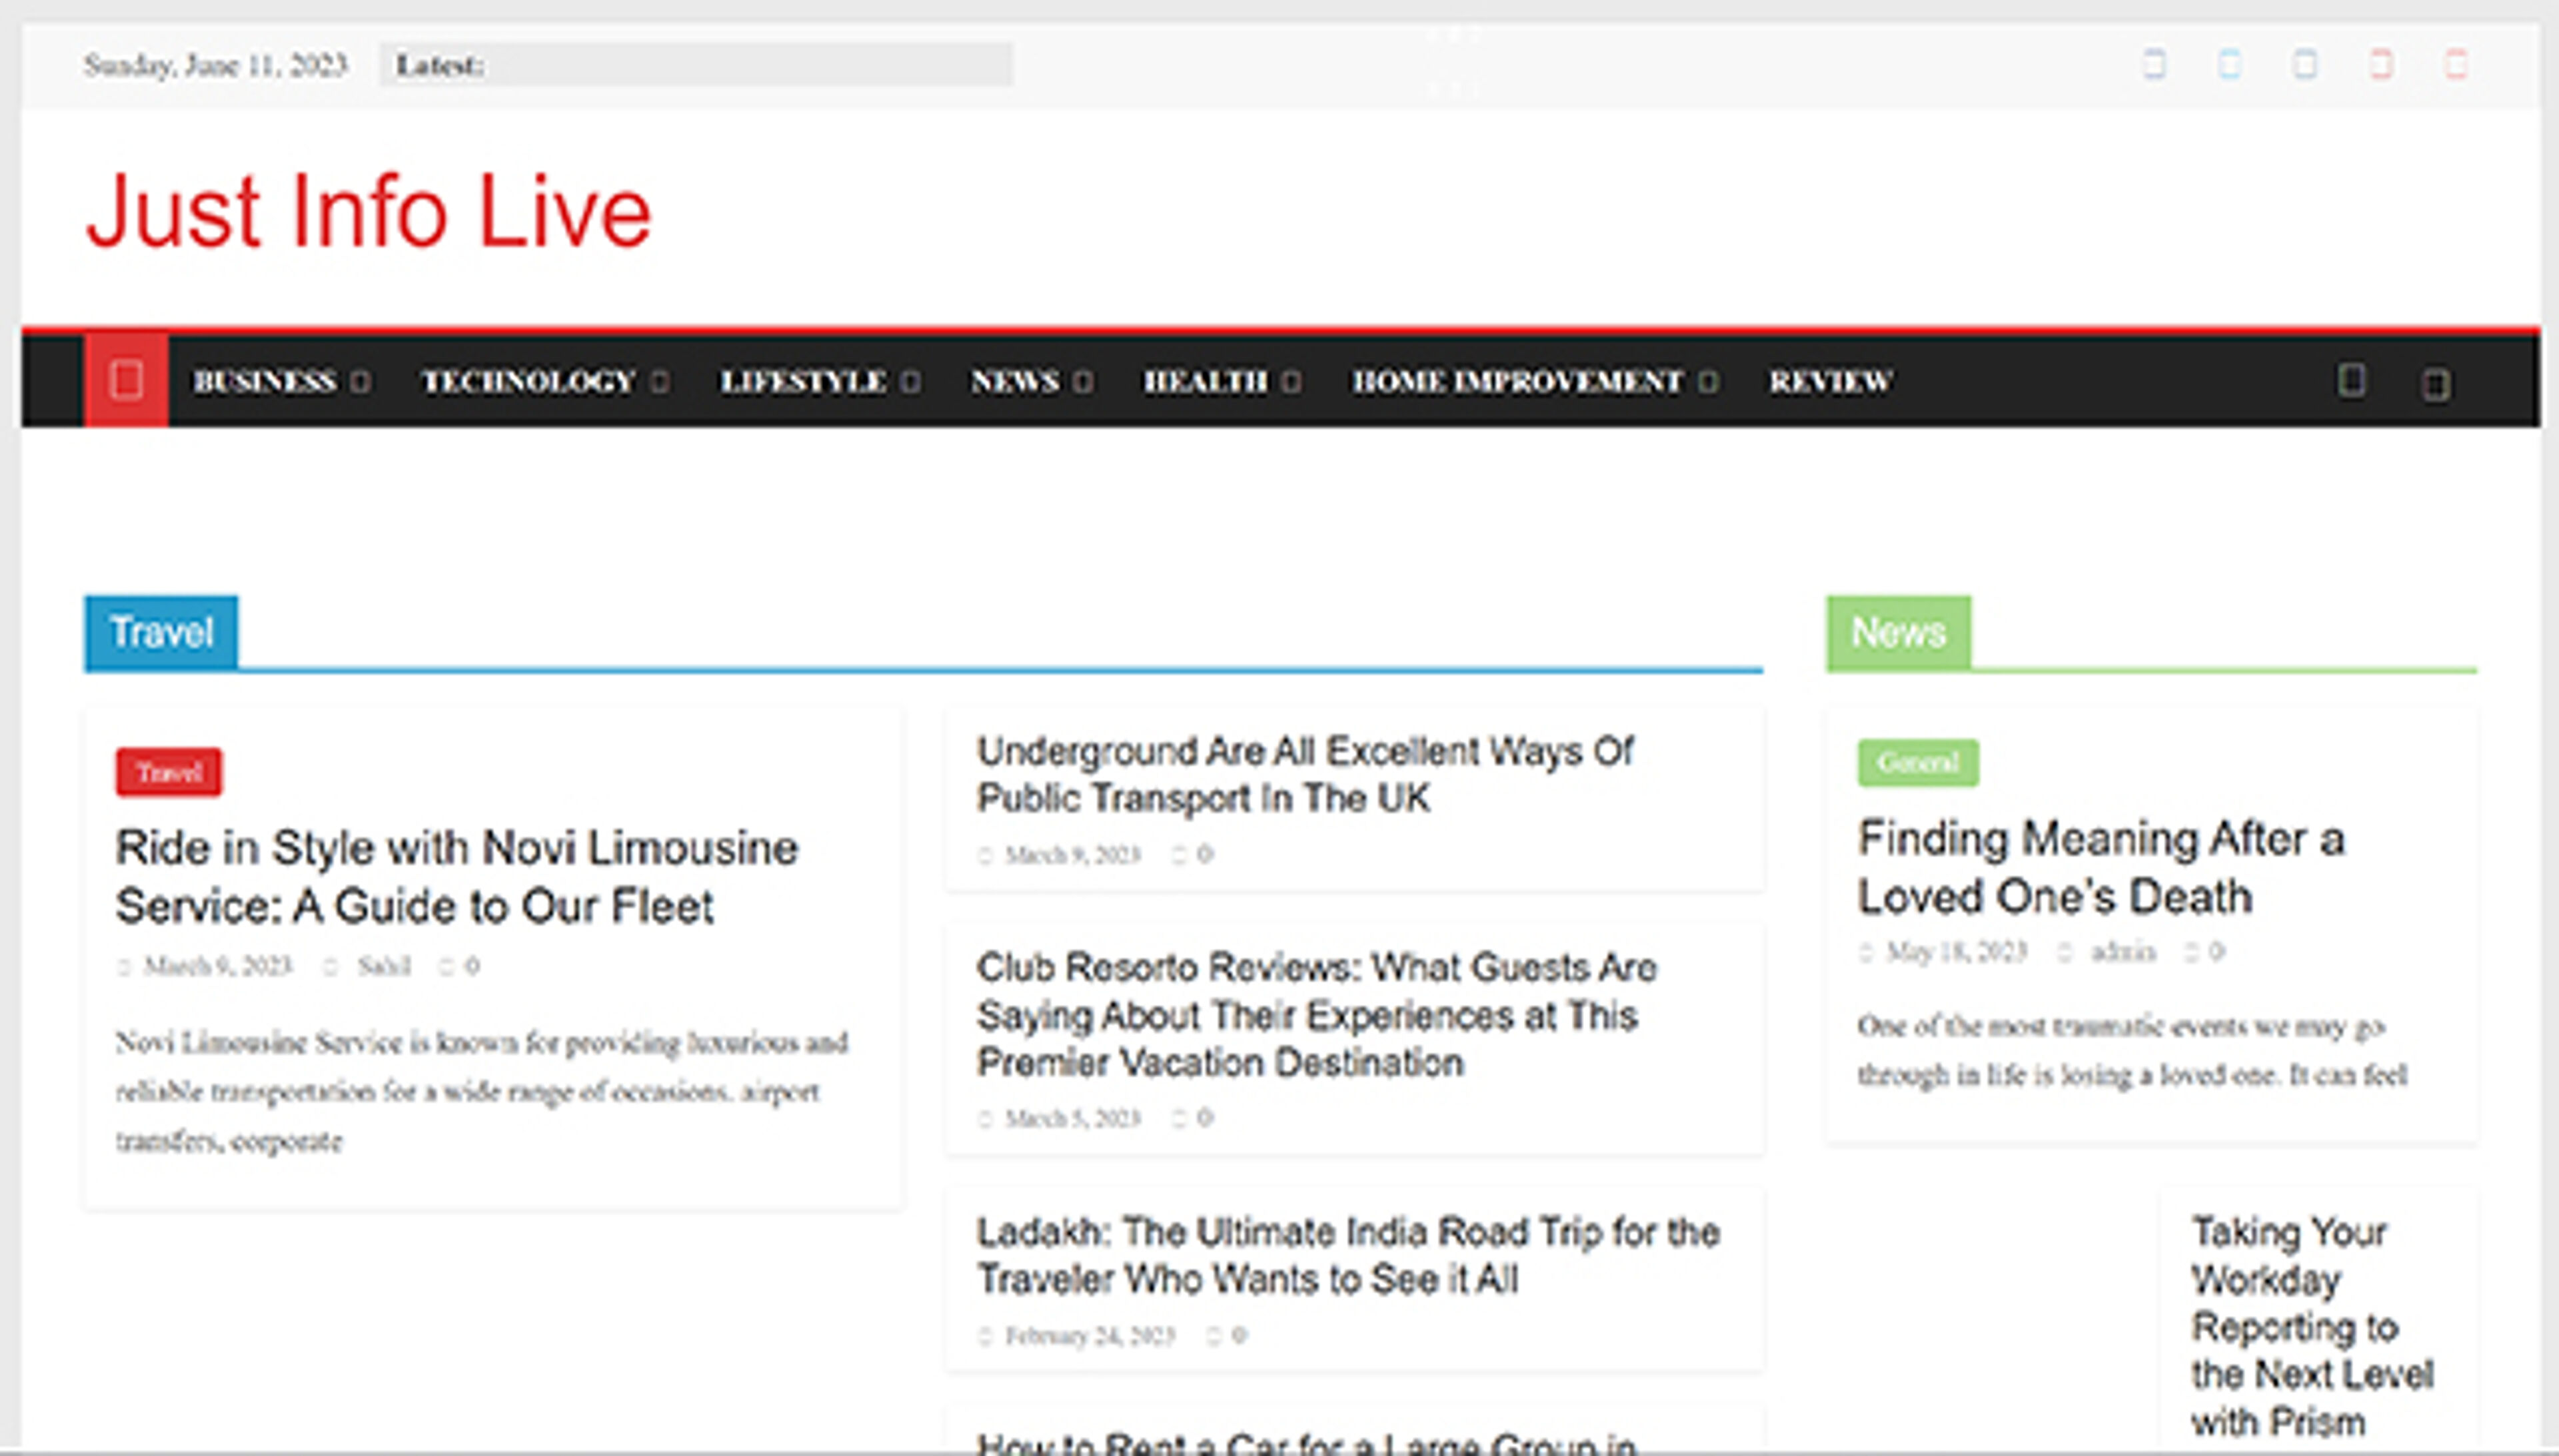Viewport: 2559px width, 1456px height.
Task: Click the rightmost icon in black navbar
Action: [2436, 384]
